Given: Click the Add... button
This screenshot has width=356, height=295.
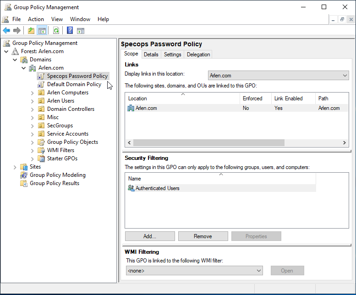Looking at the screenshot, I should pyautogui.click(x=150, y=236).
